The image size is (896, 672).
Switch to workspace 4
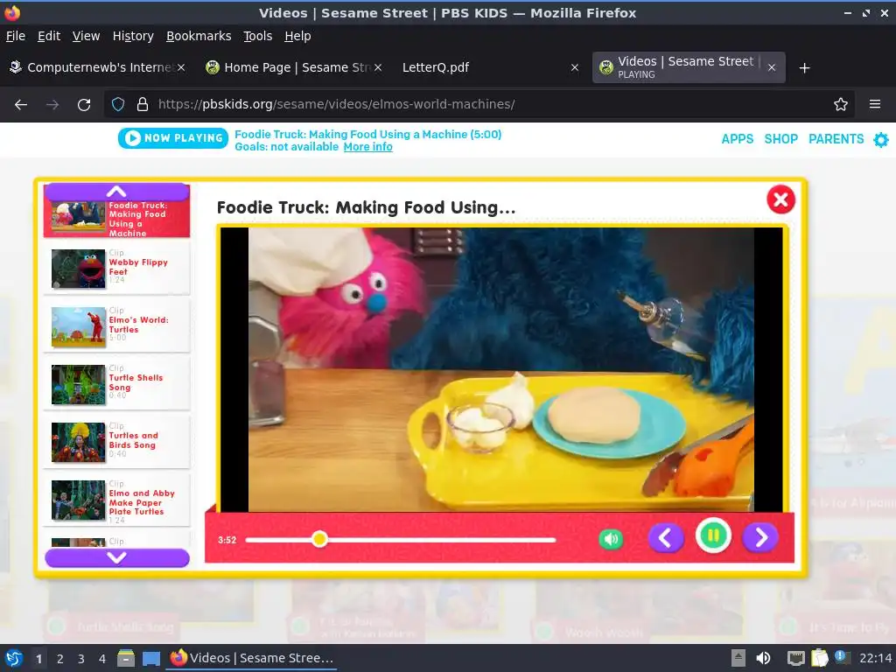pos(102,659)
